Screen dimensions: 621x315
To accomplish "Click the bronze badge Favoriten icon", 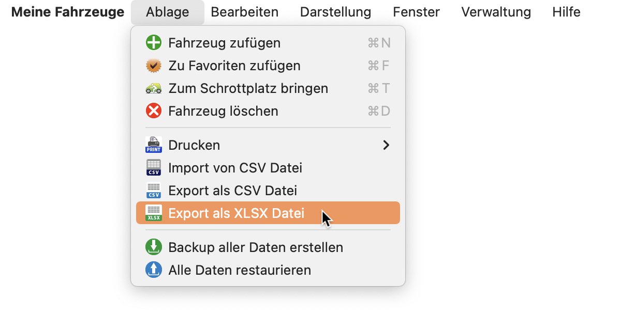I will (x=154, y=66).
